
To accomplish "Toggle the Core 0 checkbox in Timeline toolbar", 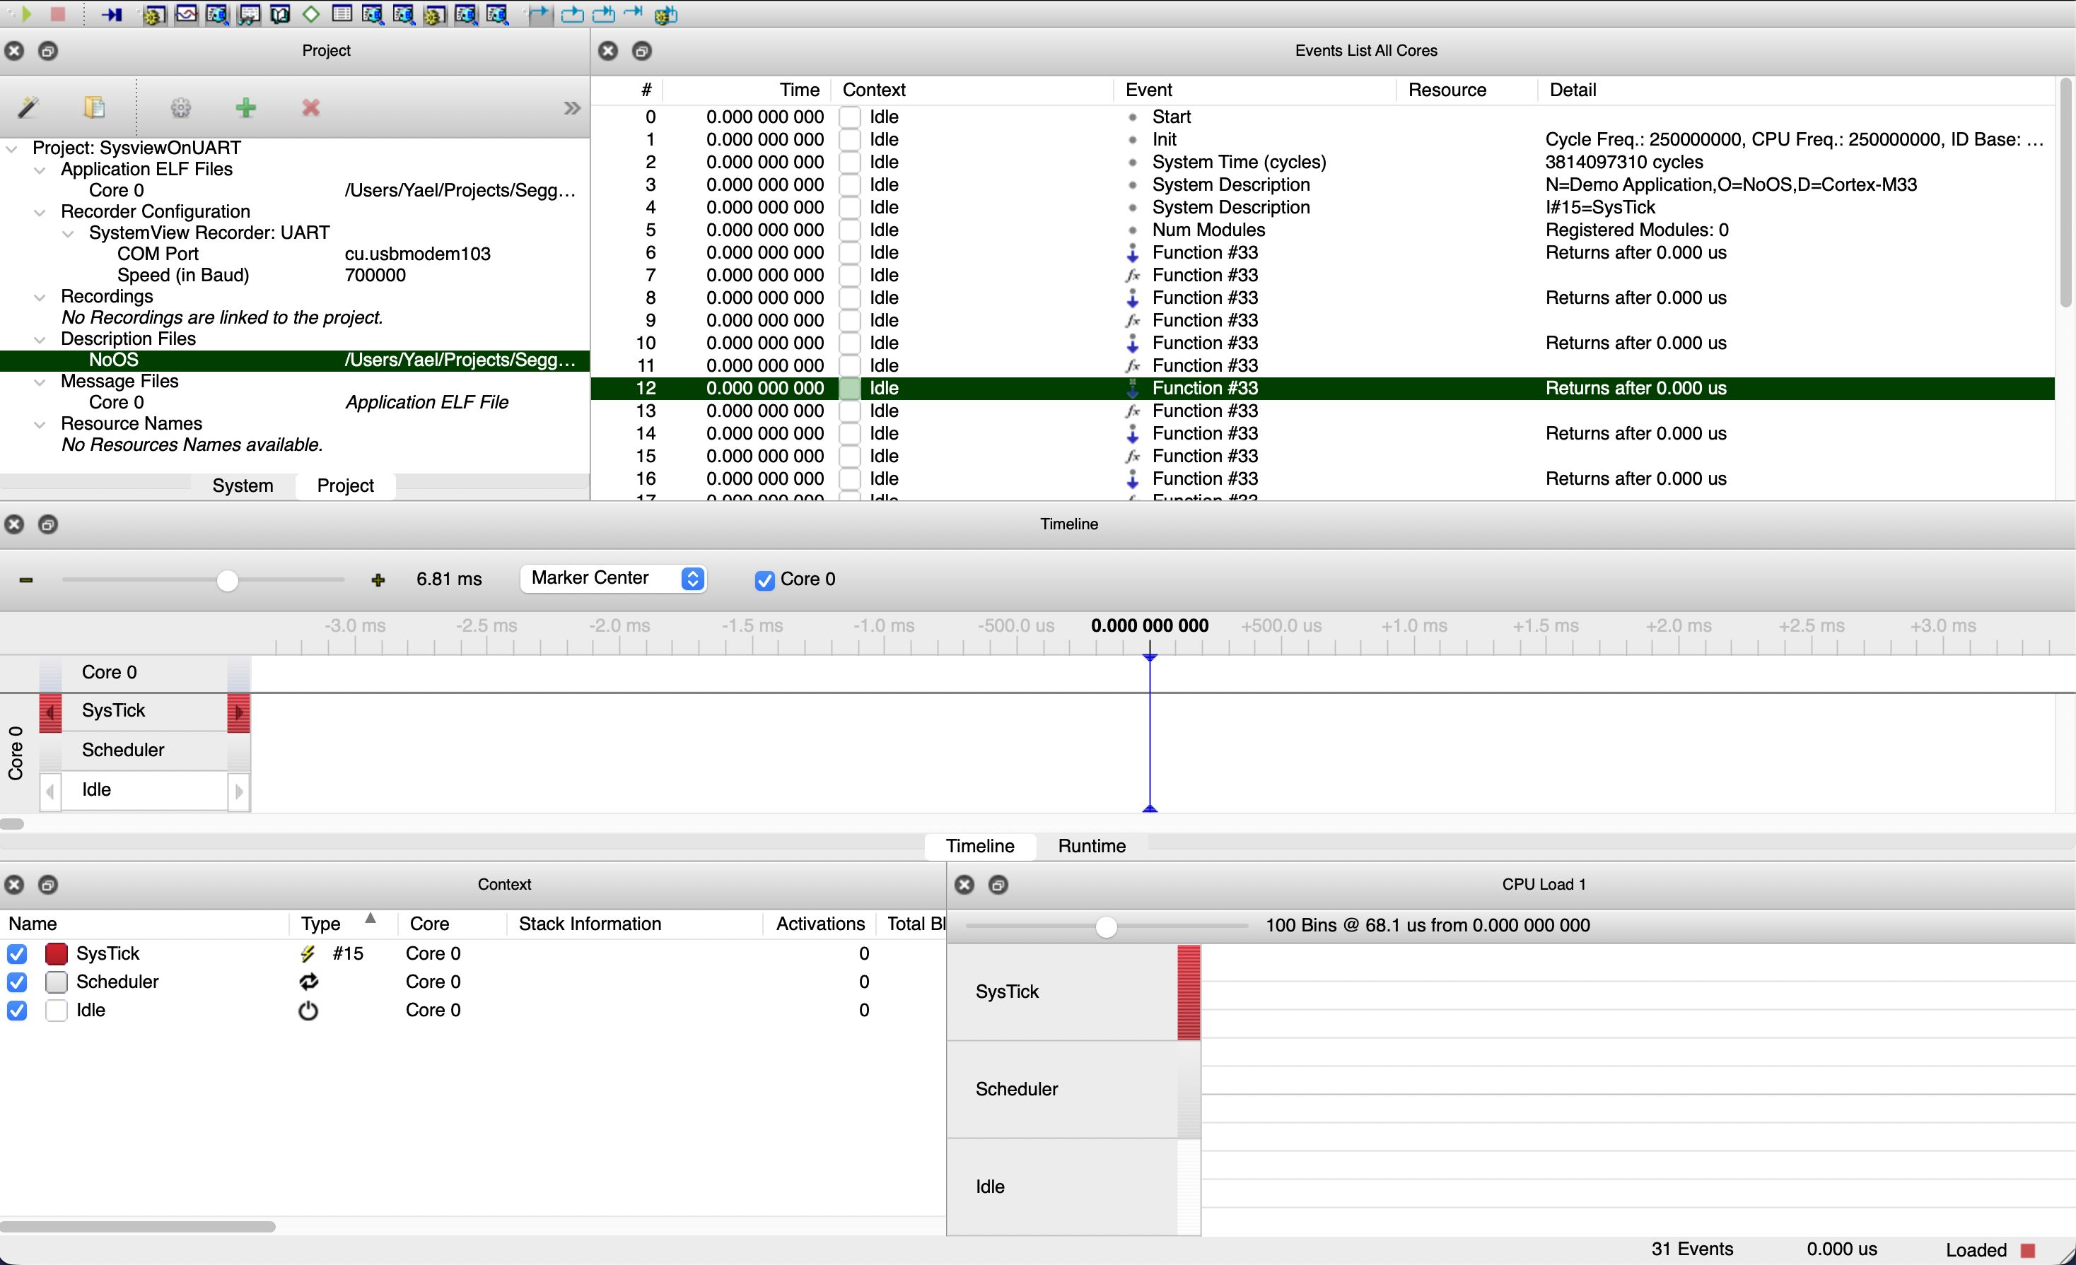I will [x=764, y=580].
